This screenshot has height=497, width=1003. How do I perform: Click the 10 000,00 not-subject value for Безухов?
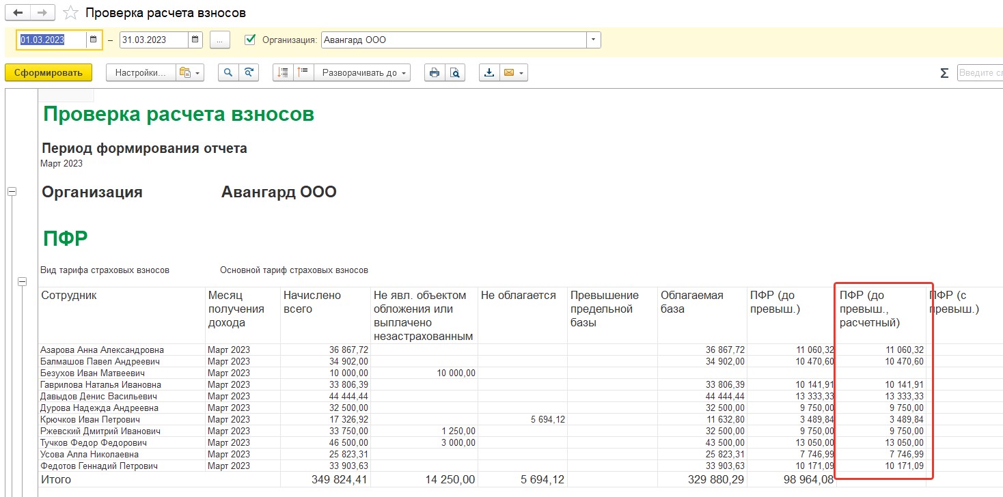coord(456,373)
